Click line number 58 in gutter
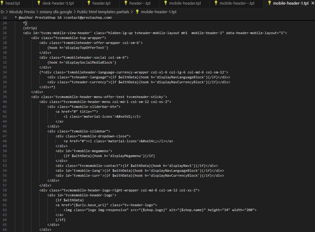This screenshot has width=315, height=232. (5, 190)
